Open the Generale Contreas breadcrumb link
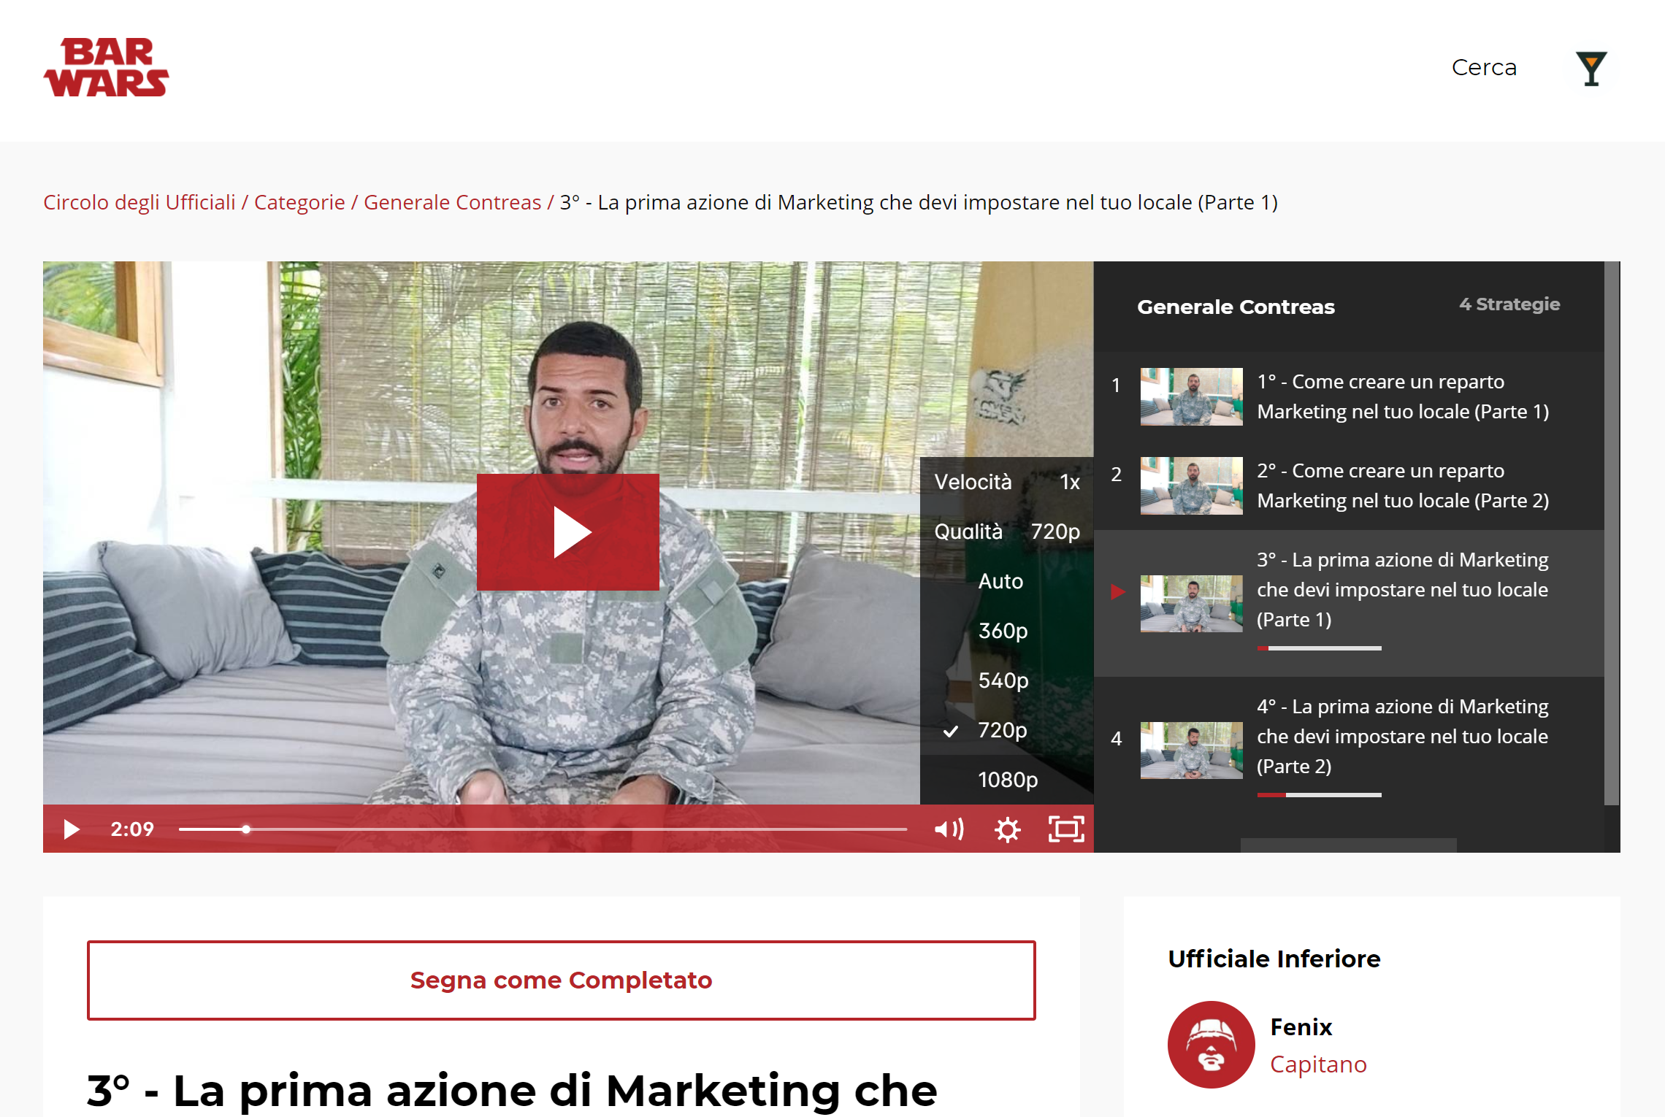The height and width of the screenshot is (1117, 1665). (x=453, y=202)
